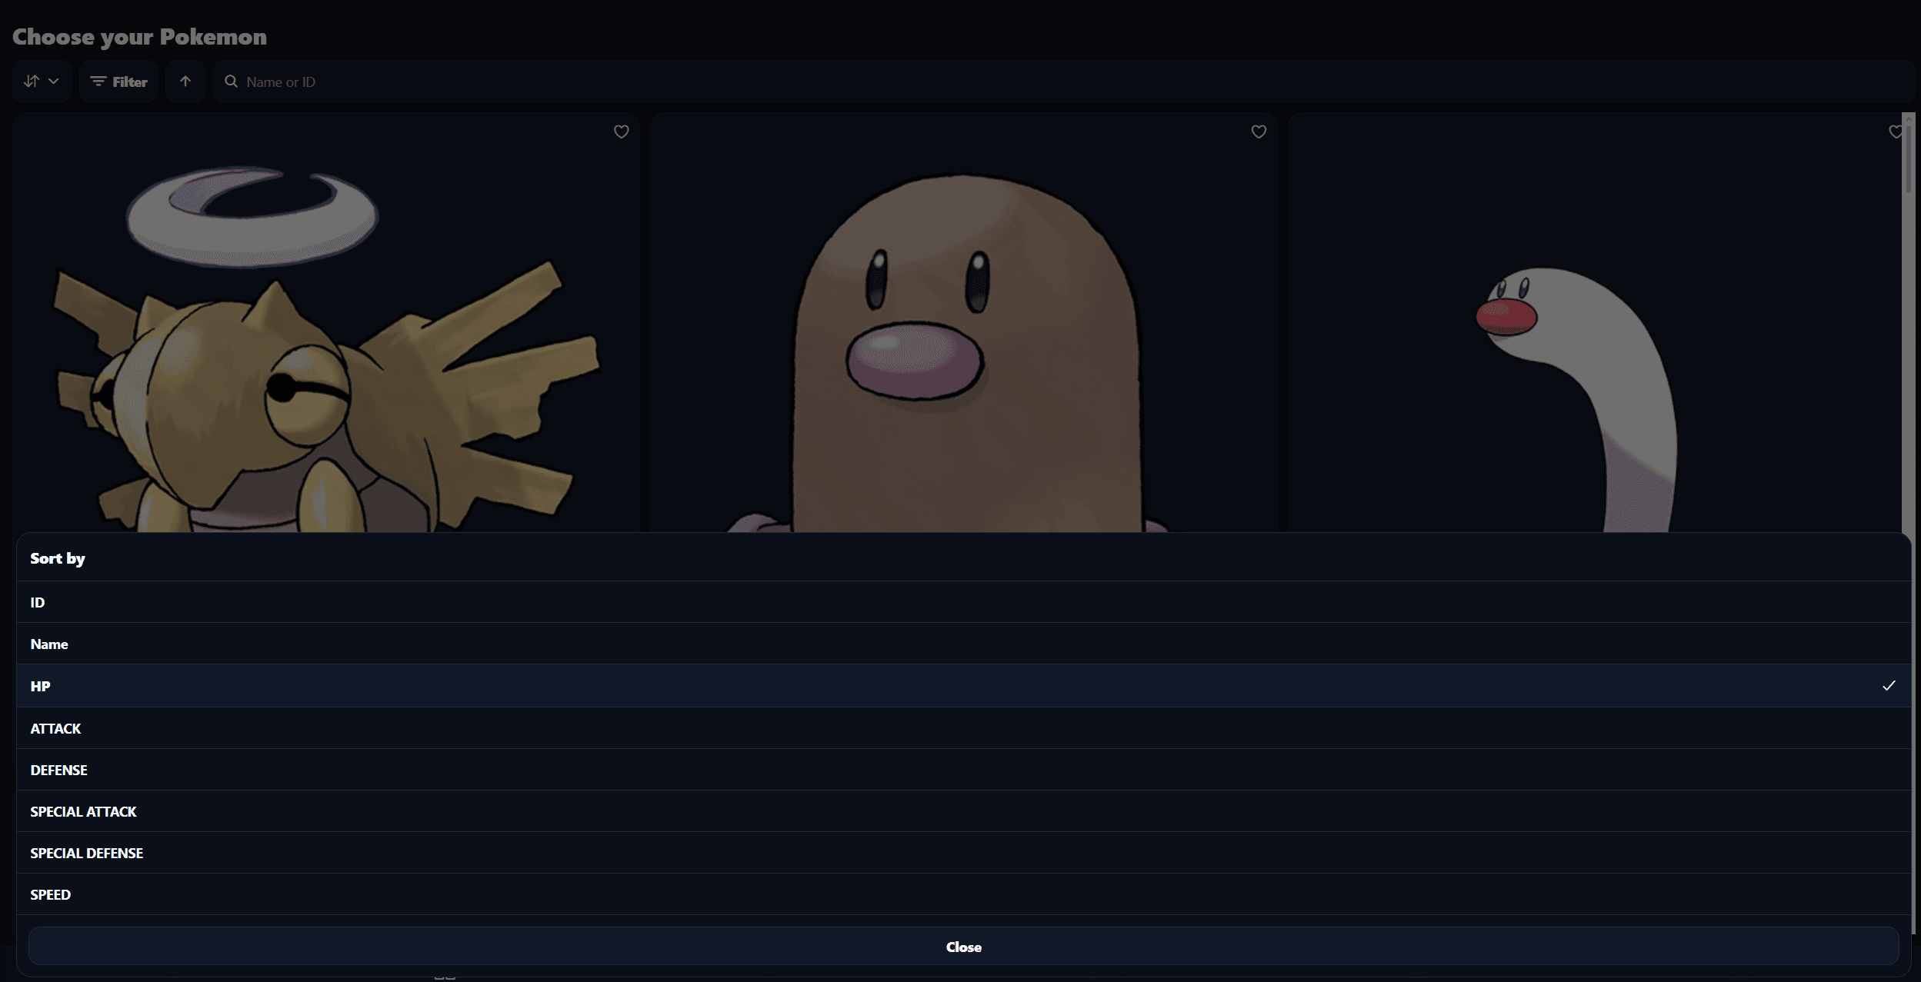Toggle ascending sort direction arrow

185,82
